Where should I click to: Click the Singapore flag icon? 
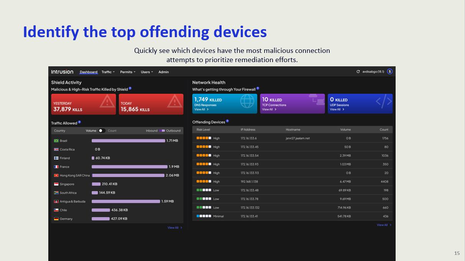click(x=56, y=184)
